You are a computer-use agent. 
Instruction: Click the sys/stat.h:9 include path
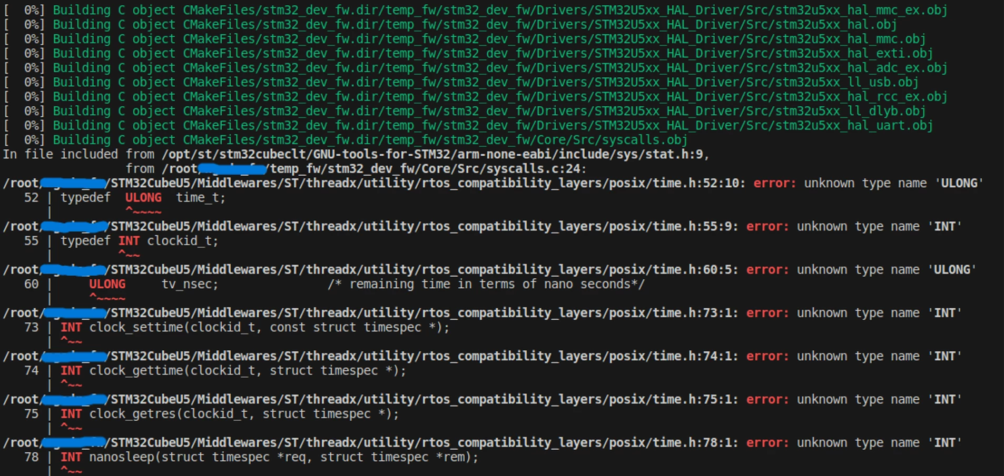(x=433, y=155)
